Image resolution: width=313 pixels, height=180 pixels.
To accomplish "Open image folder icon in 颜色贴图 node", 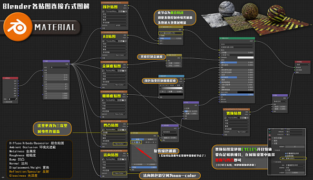I will [124, 11].
